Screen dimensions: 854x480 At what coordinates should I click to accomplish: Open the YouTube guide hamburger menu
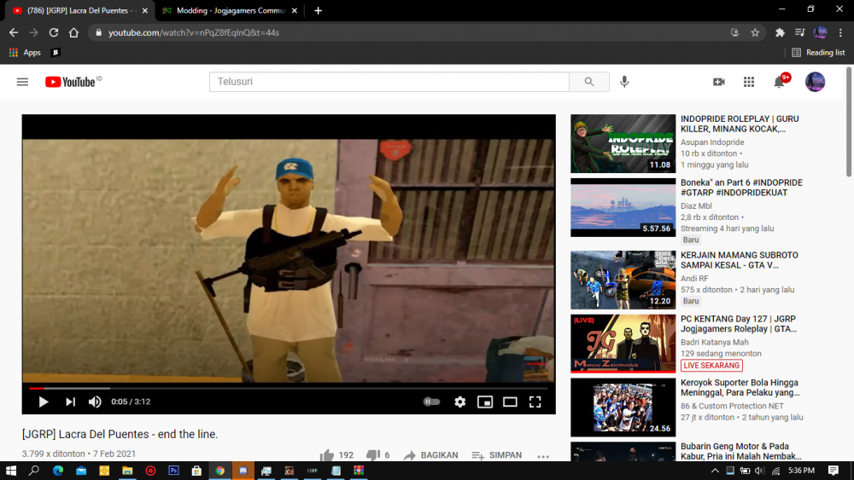22,82
